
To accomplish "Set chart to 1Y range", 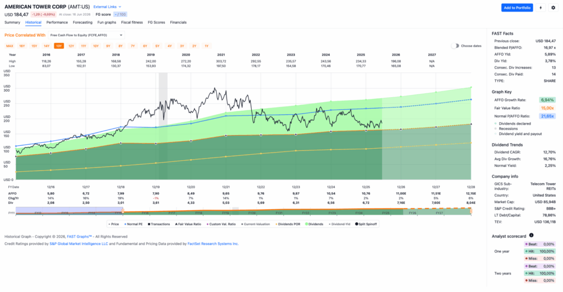I will 207,46.
